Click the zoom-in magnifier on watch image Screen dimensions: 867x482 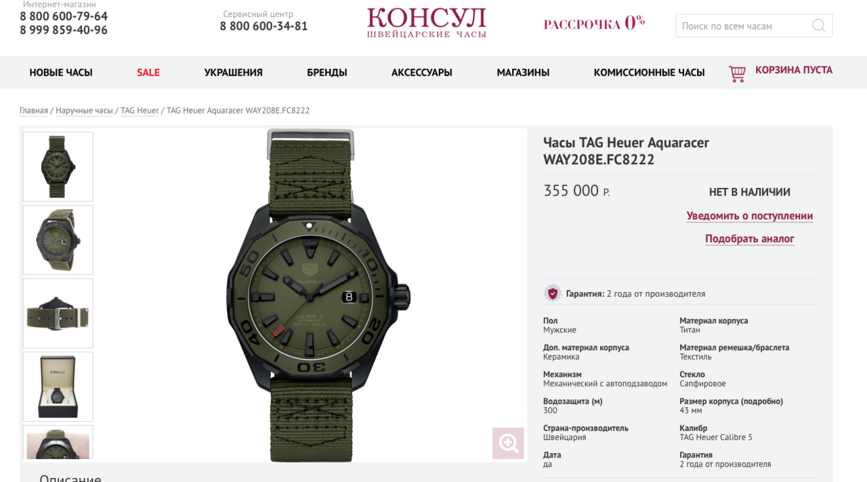[x=508, y=443]
